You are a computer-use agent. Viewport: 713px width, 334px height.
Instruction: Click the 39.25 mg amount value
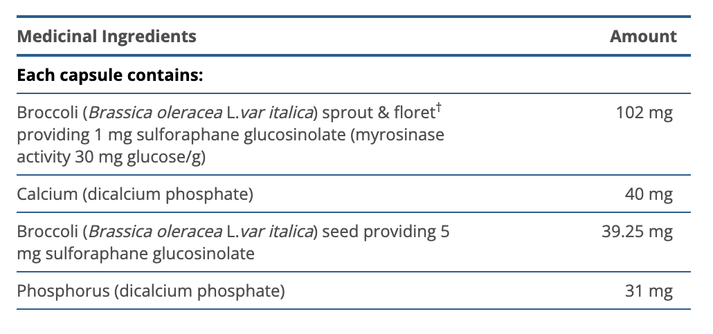637,232
